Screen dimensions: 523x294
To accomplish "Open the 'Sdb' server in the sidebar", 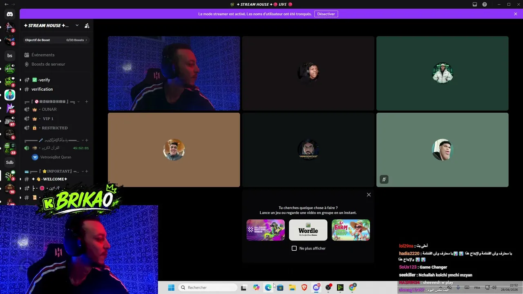I will pyautogui.click(x=10, y=163).
